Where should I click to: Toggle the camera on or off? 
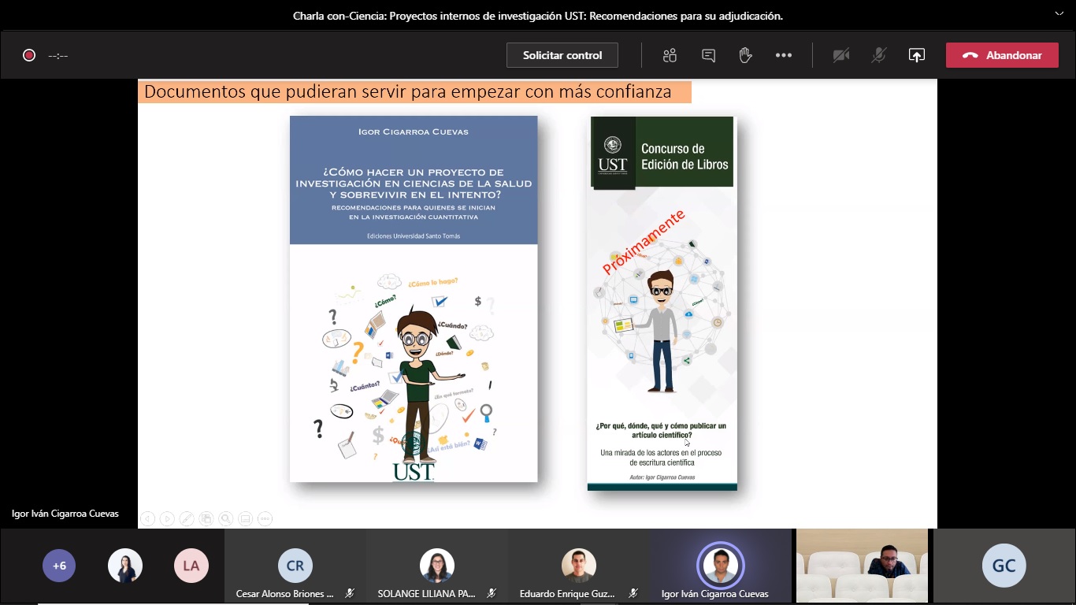(x=841, y=55)
